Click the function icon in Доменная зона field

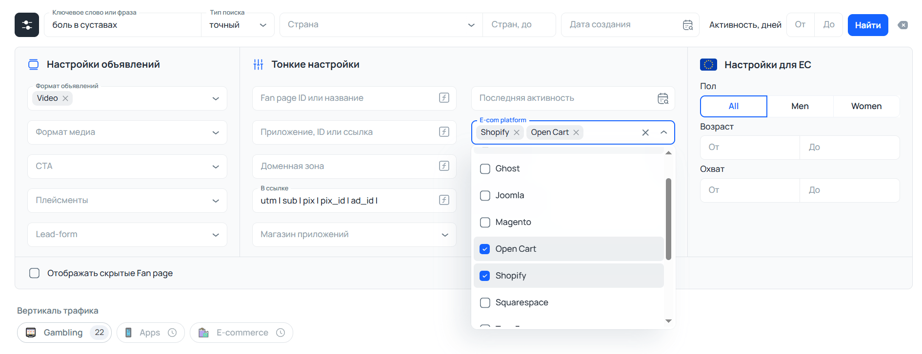click(444, 166)
